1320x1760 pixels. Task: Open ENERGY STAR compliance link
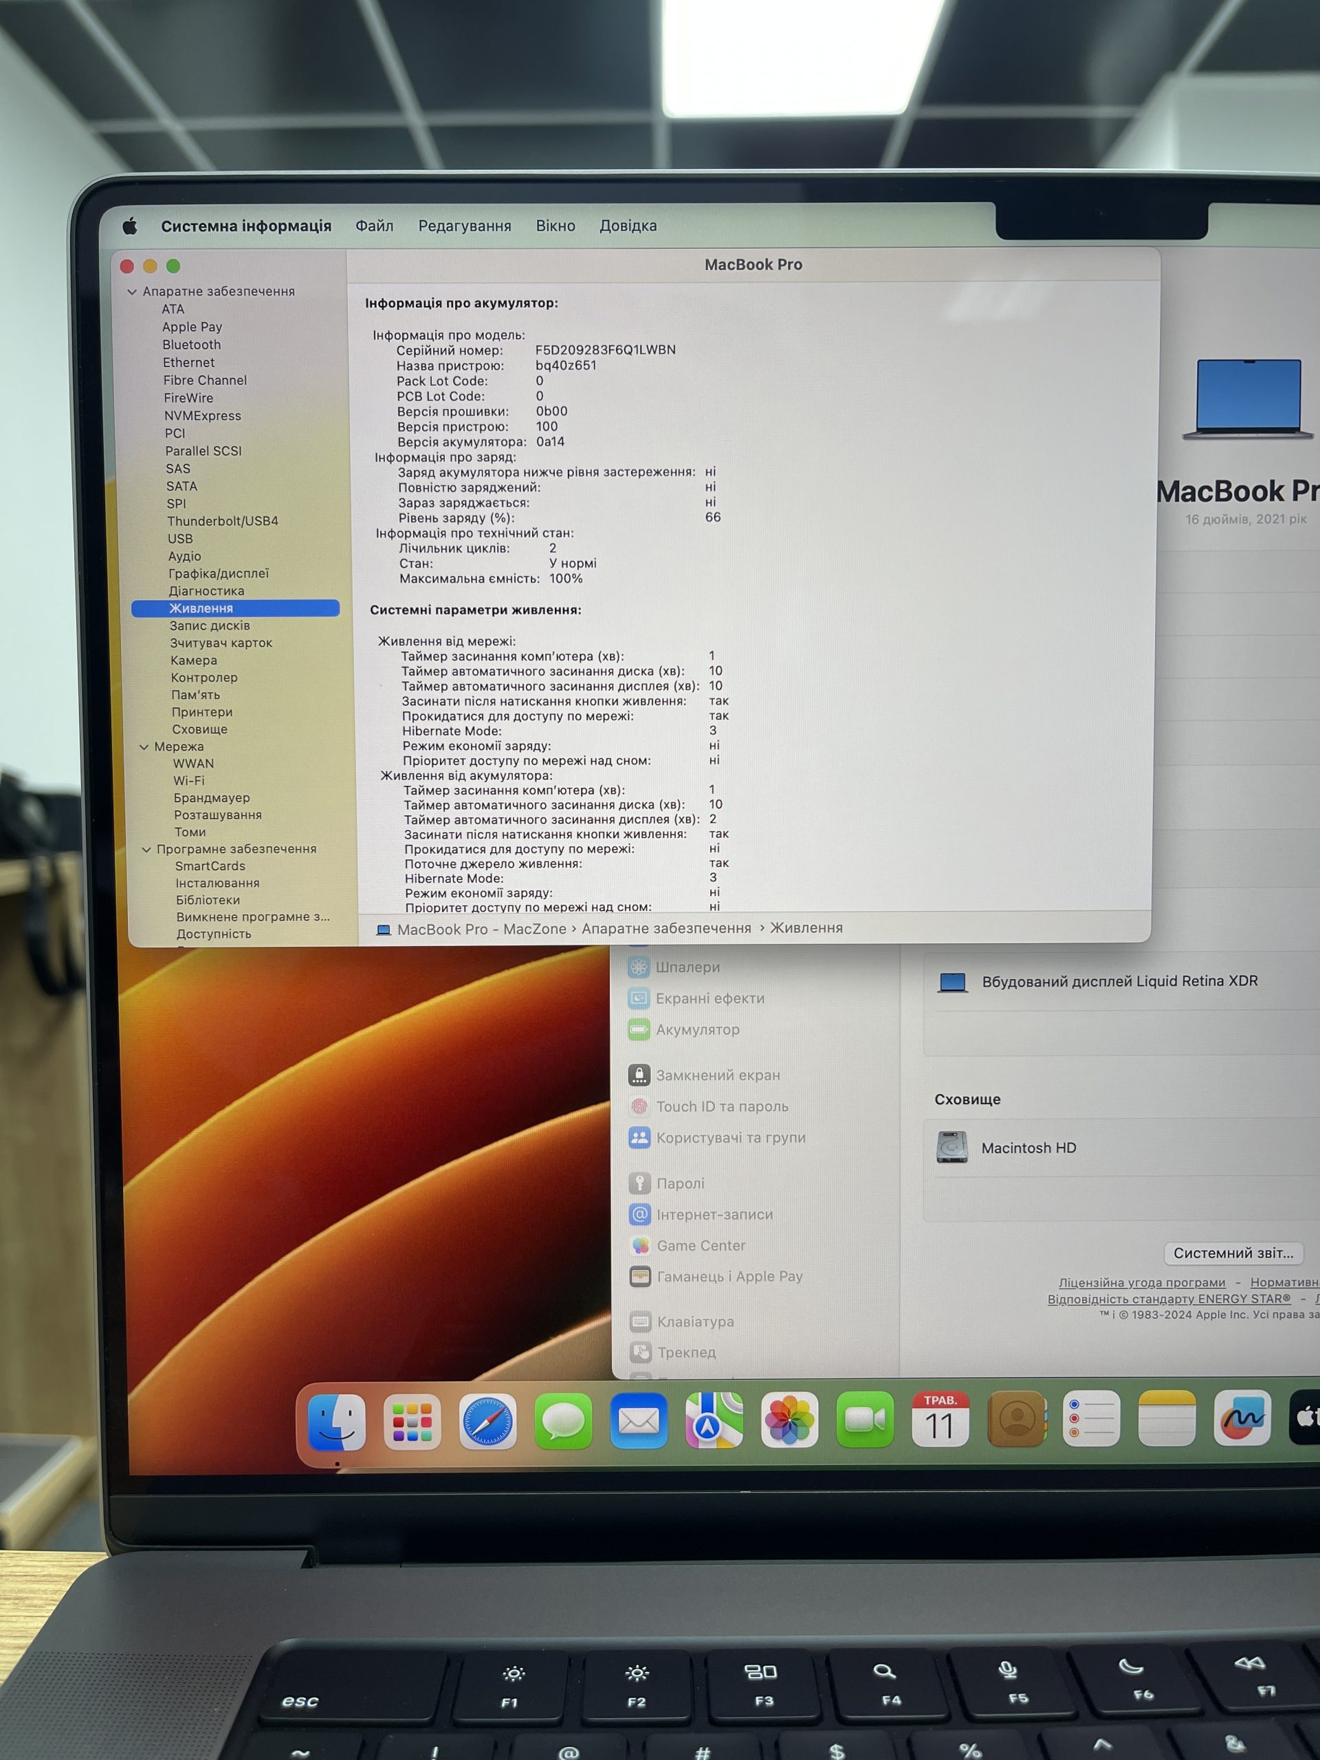(1169, 1299)
